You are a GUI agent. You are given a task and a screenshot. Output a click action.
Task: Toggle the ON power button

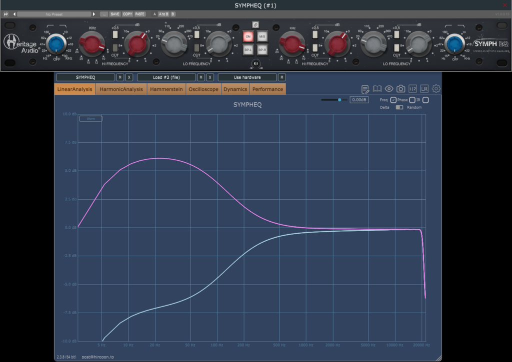248,36
